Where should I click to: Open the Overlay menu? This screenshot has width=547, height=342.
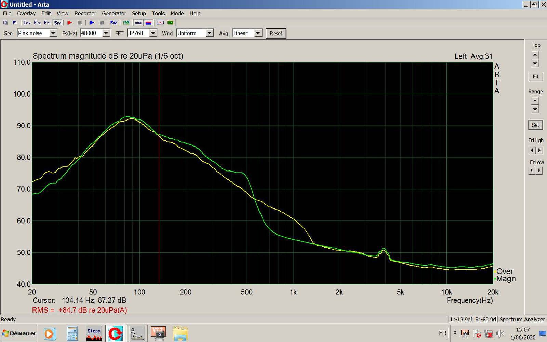(x=26, y=13)
